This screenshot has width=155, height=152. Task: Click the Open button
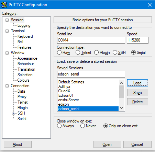[x=107, y=144]
